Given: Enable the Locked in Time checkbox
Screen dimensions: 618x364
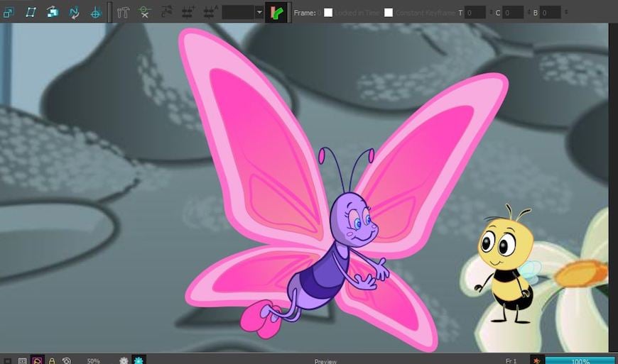Looking at the screenshot, I should [328, 13].
